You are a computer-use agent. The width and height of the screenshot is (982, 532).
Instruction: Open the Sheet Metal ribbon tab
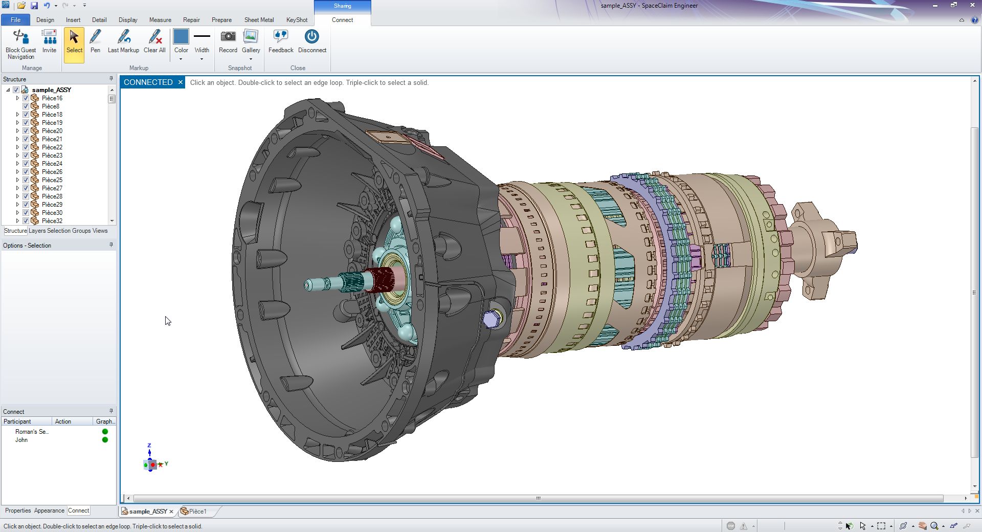click(259, 20)
